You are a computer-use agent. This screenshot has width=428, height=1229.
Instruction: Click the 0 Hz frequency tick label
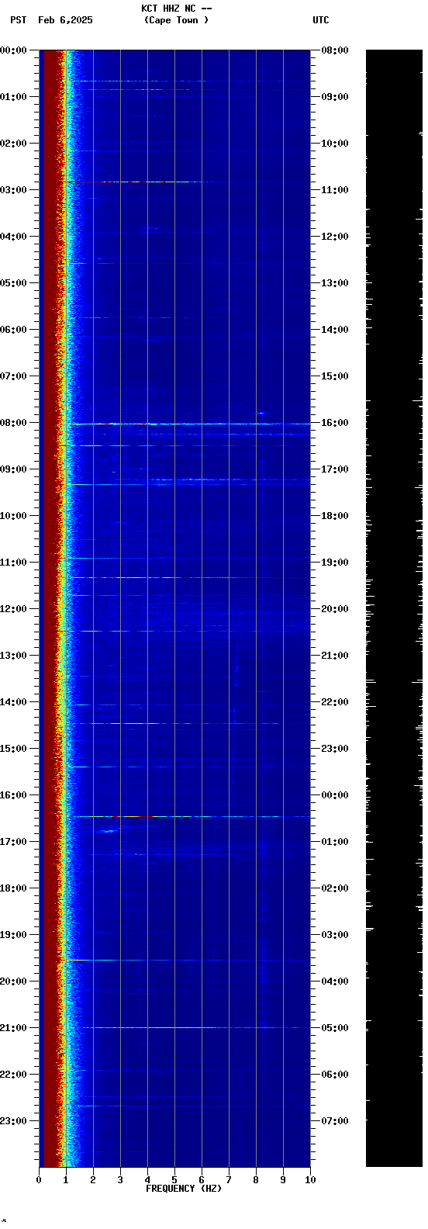39,1180
